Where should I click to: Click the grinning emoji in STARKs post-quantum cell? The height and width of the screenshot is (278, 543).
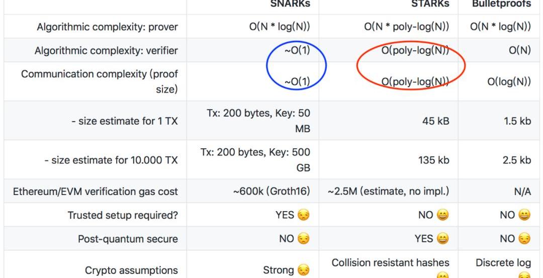coord(443,239)
